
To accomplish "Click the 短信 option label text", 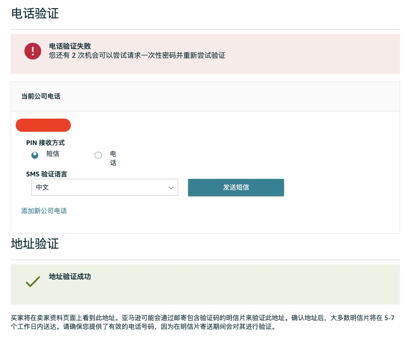I will [x=53, y=154].
